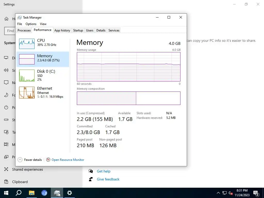The width and height of the screenshot is (264, 198).
Task: Open the File menu in Task Manager
Action: click(20, 24)
